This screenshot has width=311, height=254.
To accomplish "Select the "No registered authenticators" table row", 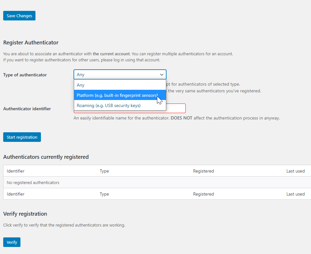I will pyautogui.click(x=33, y=182).
